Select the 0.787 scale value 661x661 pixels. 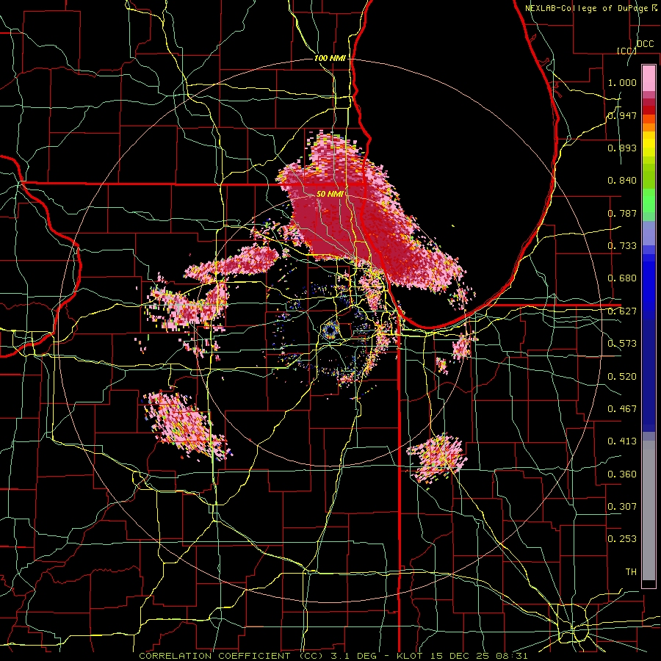pyautogui.click(x=622, y=213)
